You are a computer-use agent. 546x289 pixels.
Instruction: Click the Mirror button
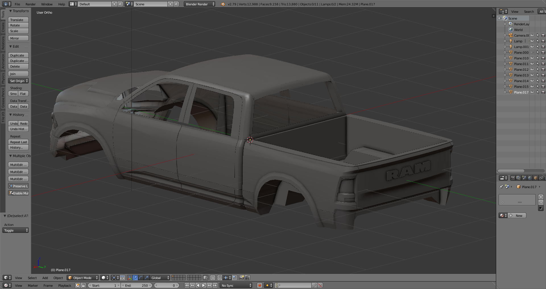point(18,38)
